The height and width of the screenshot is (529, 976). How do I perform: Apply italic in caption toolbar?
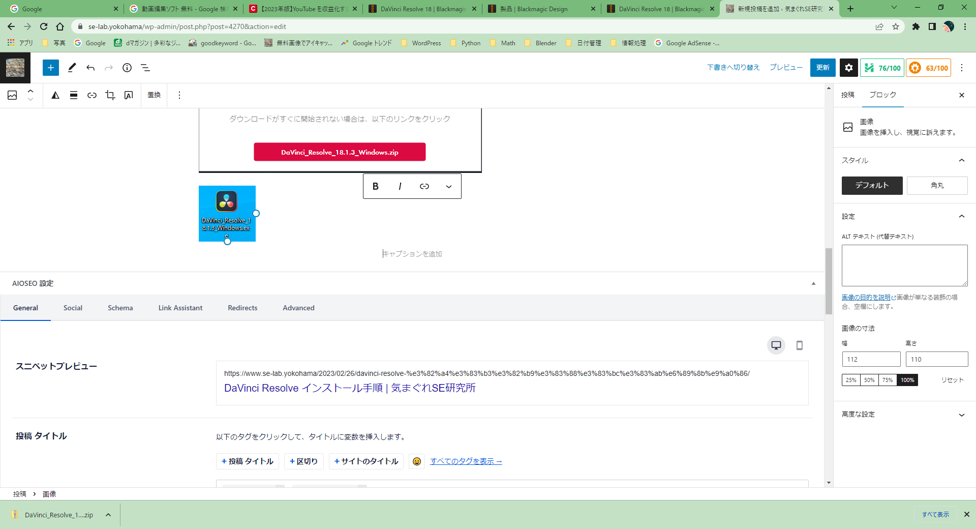pyautogui.click(x=400, y=186)
